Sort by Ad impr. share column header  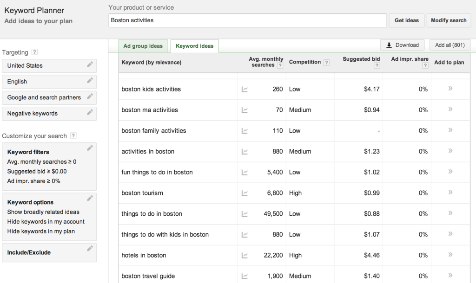click(410, 59)
